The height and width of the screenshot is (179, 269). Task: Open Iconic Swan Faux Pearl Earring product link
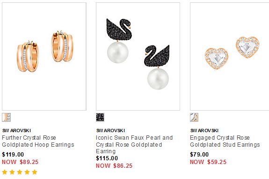tap(134, 144)
